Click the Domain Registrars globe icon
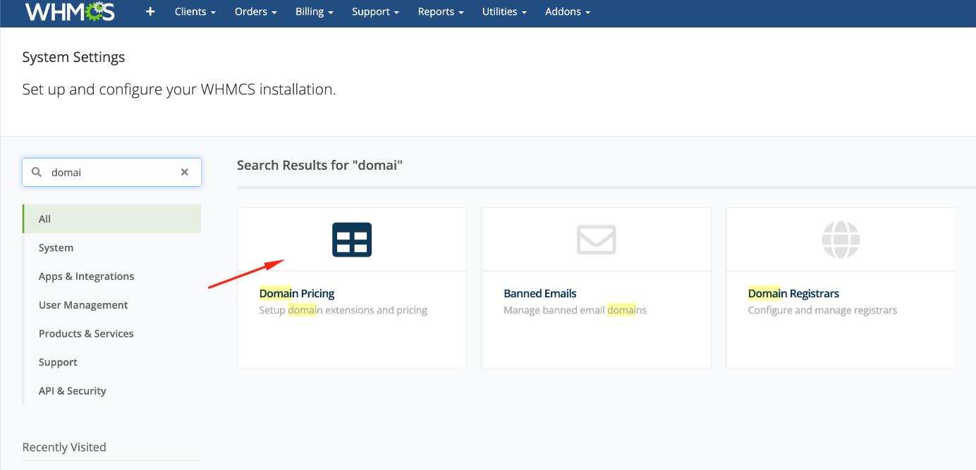This screenshot has height=470, width=976. [x=841, y=240]
